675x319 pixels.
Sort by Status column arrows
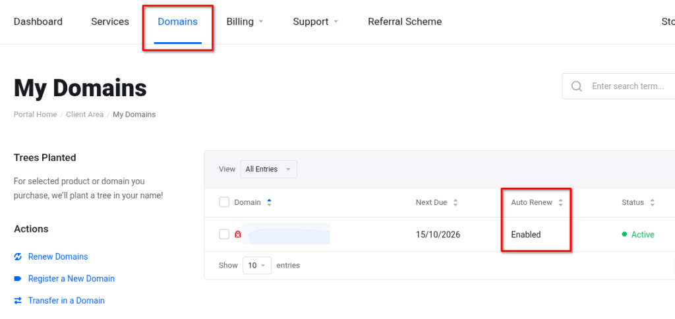pos(652,202)
